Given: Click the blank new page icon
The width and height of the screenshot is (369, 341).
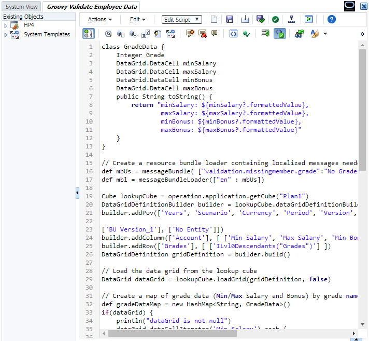Looking at the screenshot, I should [x=214, y=19].
